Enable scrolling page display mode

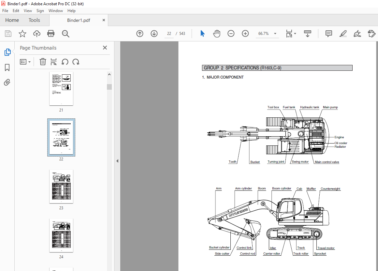click(308, 34)
